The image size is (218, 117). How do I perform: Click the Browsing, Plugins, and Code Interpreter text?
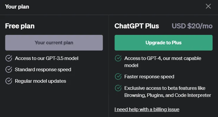tap(168, 95)
